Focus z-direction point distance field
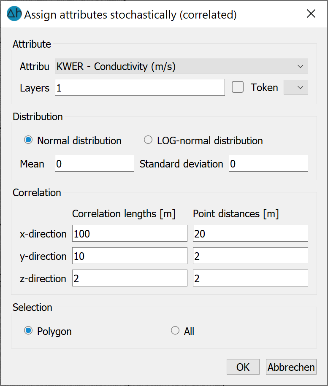The height and width of the screenshot is (386, 328). pyautogui.click(x=250, y=278)
